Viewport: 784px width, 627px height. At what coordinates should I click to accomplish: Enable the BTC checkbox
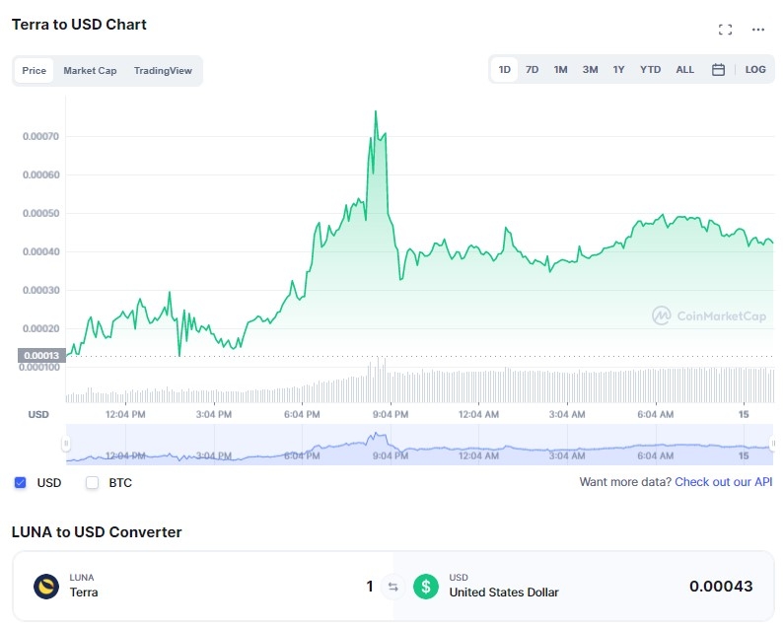click(92, 482)
